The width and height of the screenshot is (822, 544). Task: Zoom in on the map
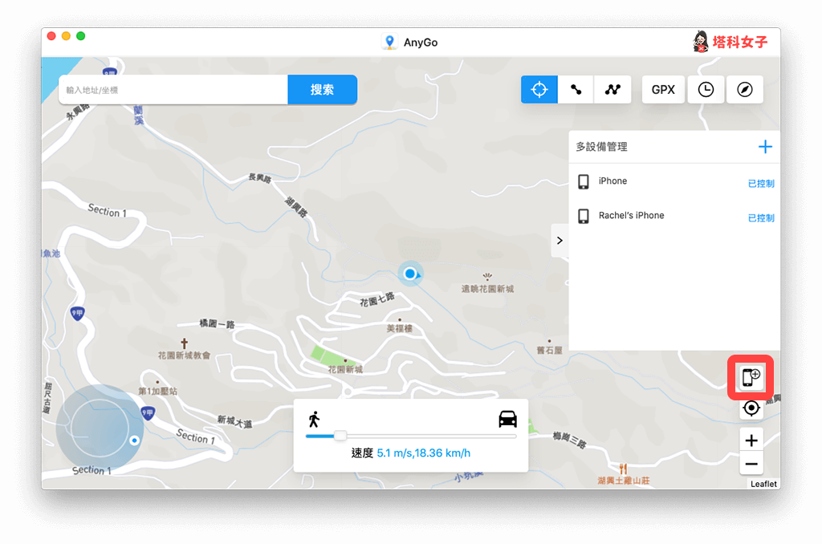tap(751, 440)
